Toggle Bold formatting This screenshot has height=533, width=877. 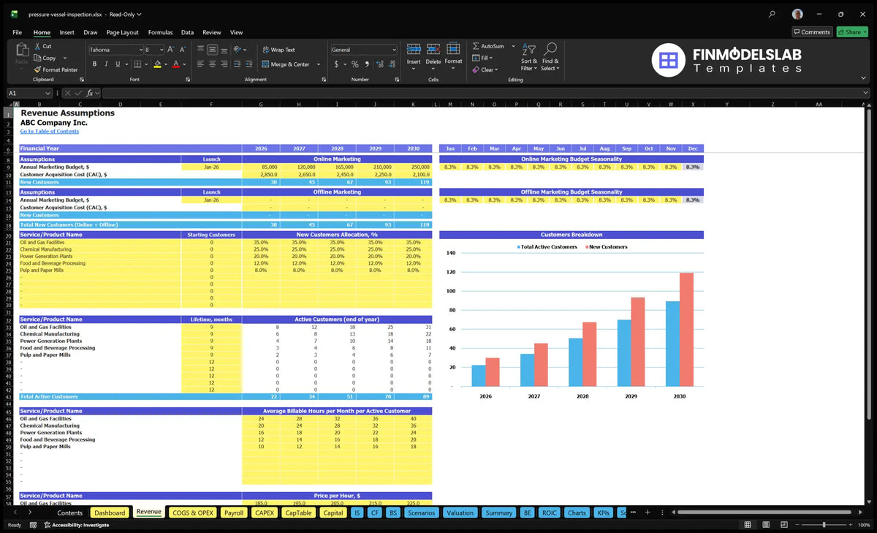coord(94,64)
